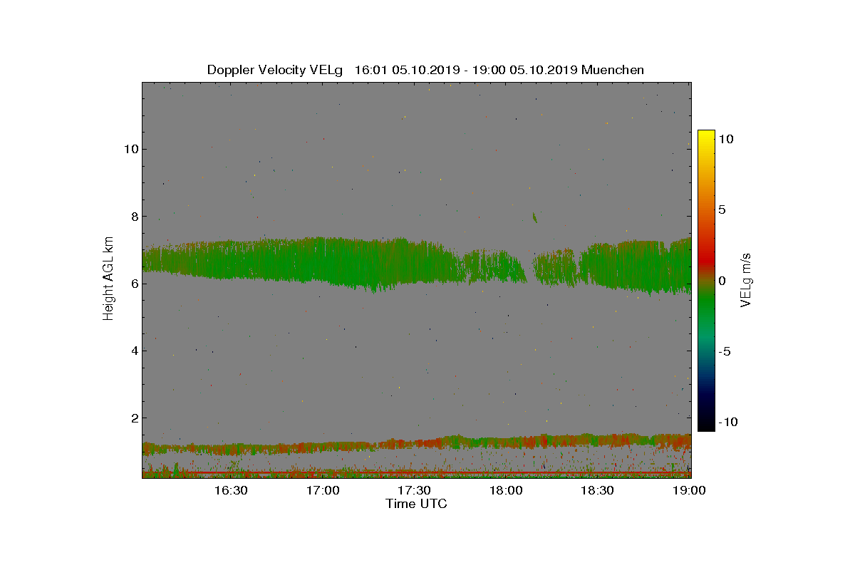The height and width of the screenshot is (570, 855).
Task: Click the red-brown low cloud layer near 18:30
Action: [x=598, y=441]
